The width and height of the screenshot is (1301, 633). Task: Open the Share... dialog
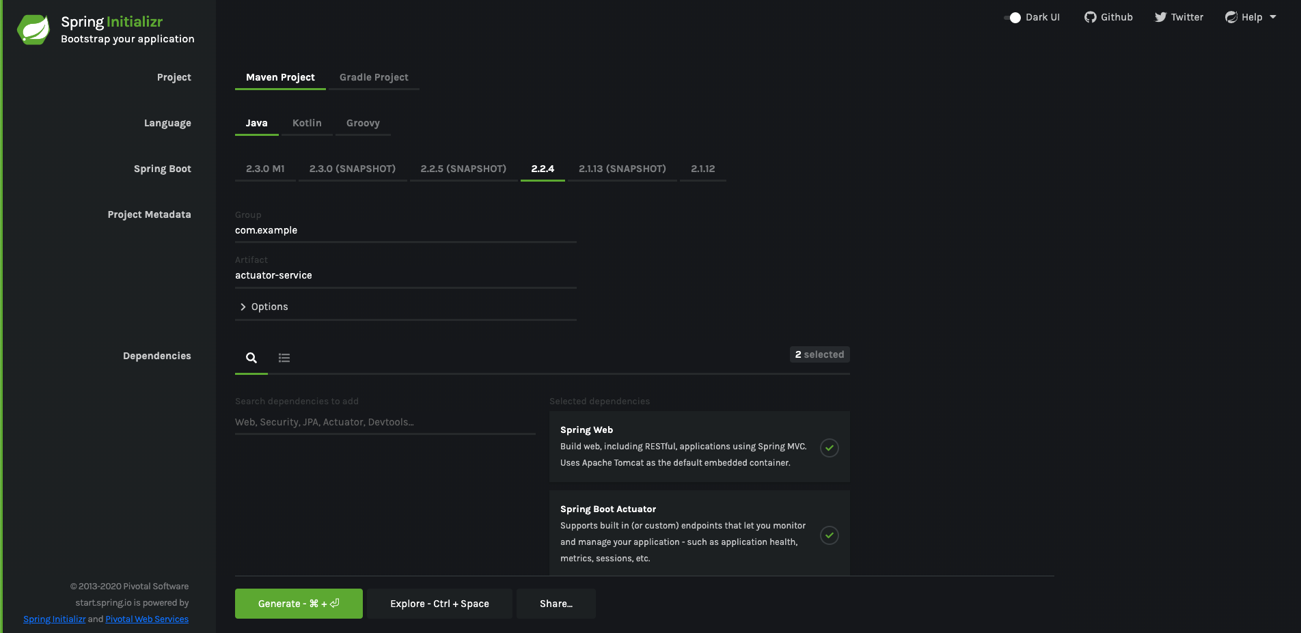pyautogui.click(x=556, y=604)
